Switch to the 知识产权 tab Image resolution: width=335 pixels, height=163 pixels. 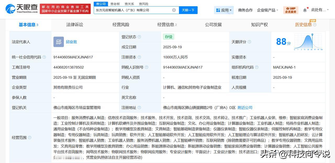(259, 25)
